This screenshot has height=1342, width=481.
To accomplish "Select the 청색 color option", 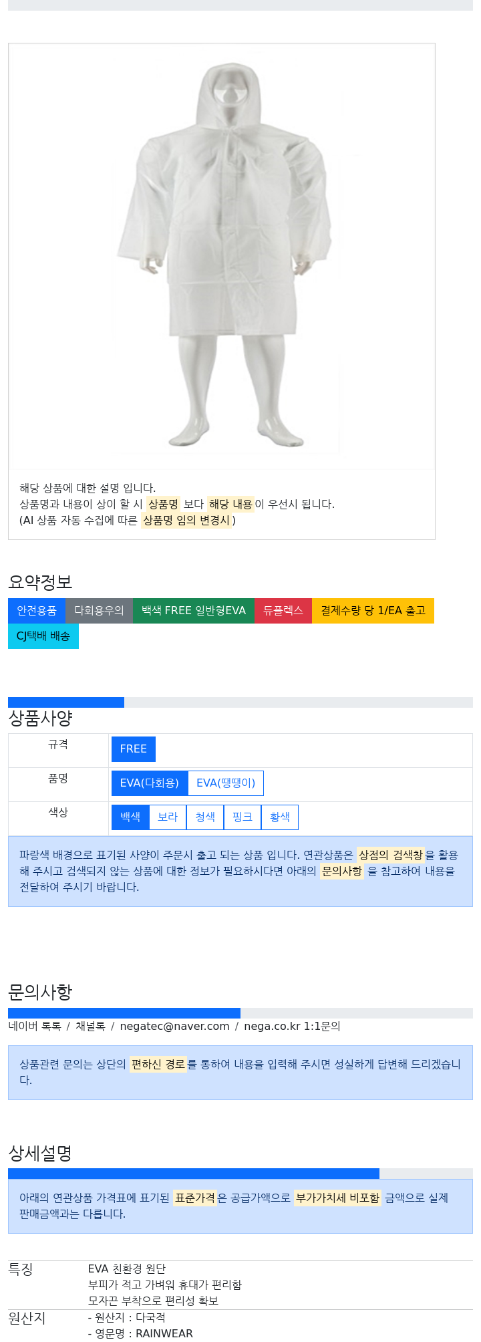I will click(205, 817).
